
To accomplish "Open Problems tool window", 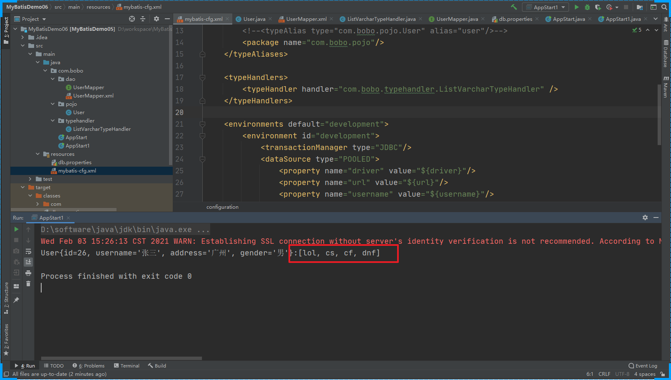I will (x=89, y=366).
